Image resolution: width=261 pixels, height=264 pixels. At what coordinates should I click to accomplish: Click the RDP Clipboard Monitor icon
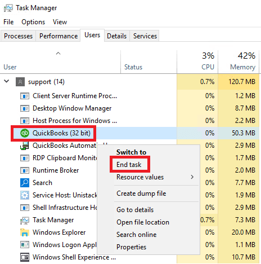pos(25,158)
